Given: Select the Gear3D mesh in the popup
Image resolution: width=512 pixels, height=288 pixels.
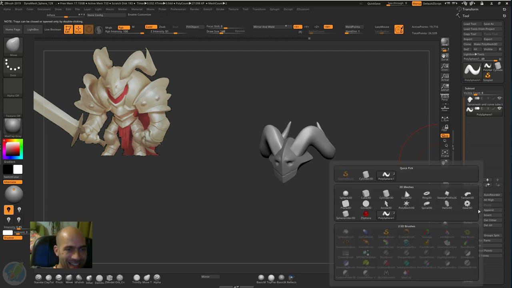Looking at the screenshot, I should tap(467, 205).
